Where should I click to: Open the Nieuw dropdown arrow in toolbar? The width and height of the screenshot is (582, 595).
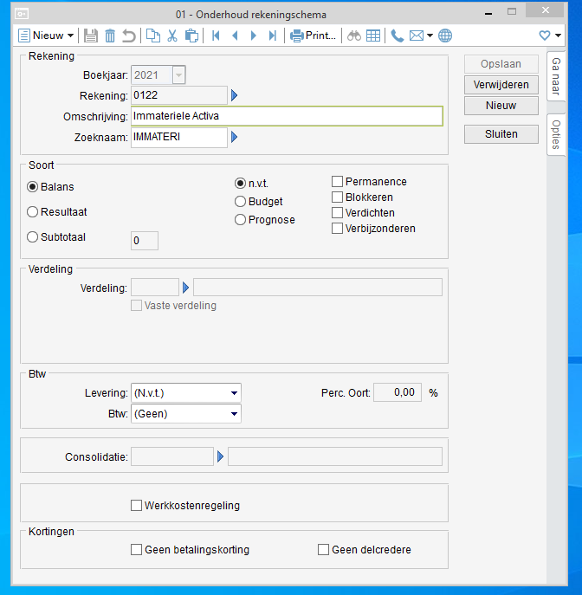pyautogui.click(x=70, y=36)
